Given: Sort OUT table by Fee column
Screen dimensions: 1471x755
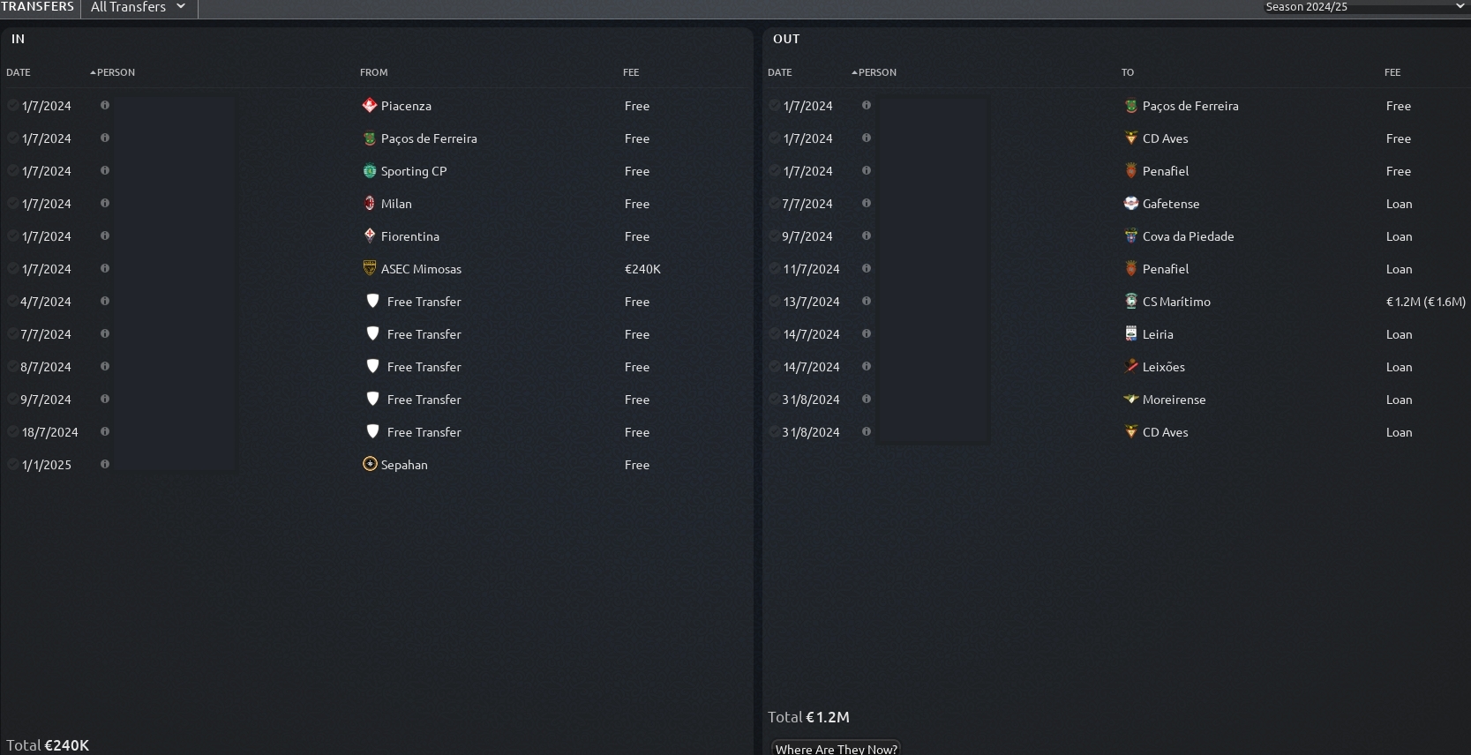Looking at the screenshot, I should (x=1392, y=72).
